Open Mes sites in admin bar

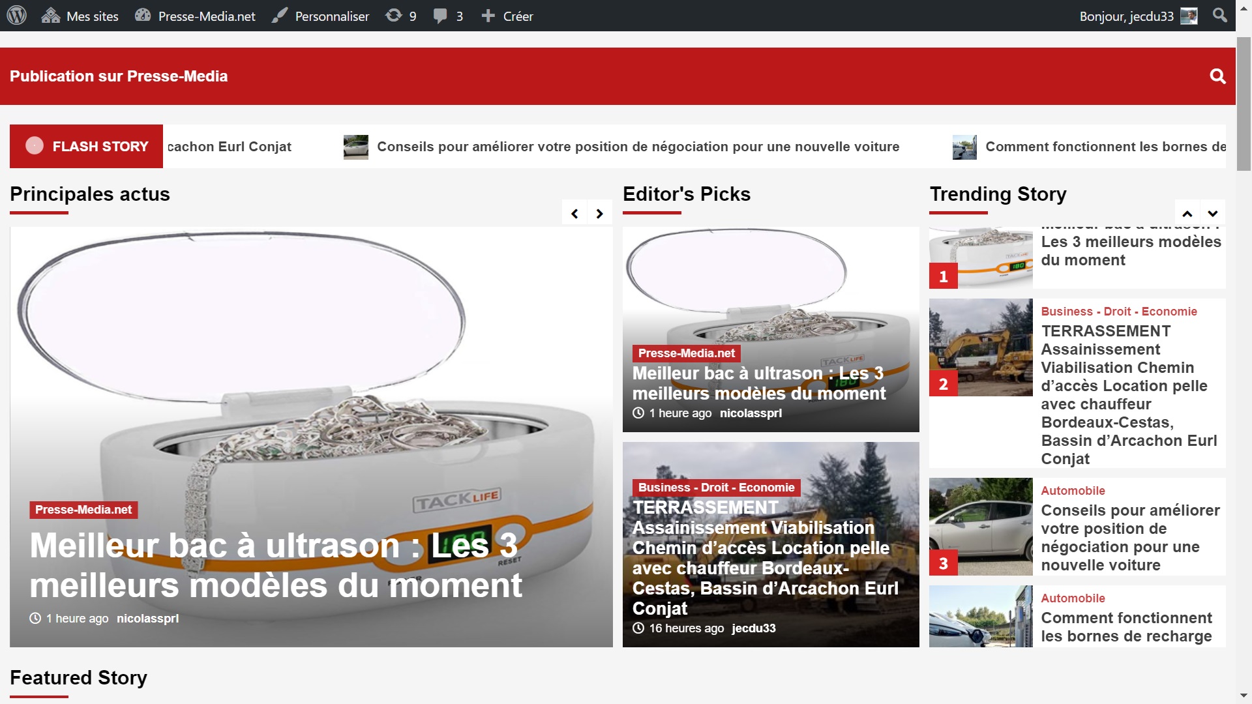coord(80,16)
